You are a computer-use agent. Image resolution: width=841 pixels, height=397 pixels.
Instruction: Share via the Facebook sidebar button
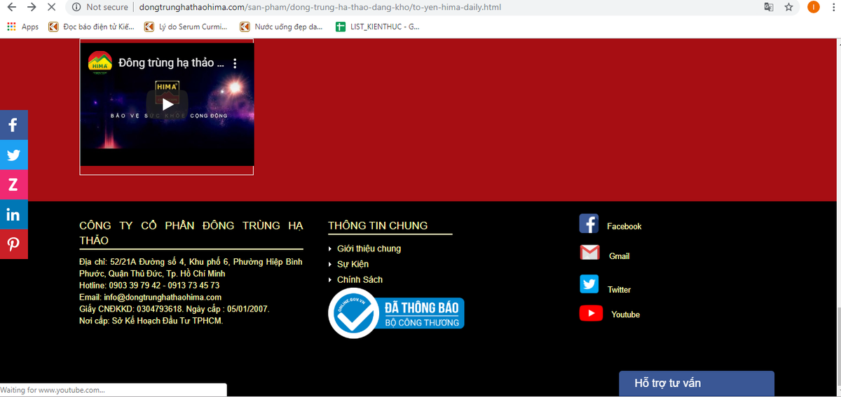14,125
